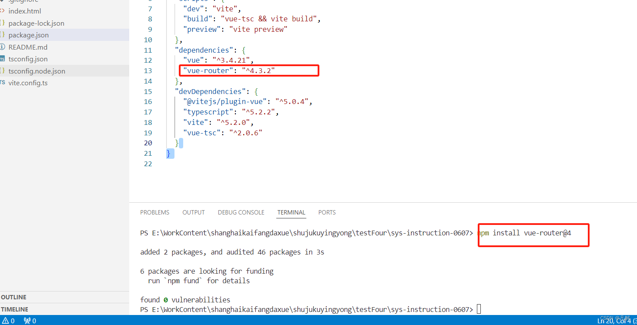Click the "devDependencies" key

[x=211, y=91]
